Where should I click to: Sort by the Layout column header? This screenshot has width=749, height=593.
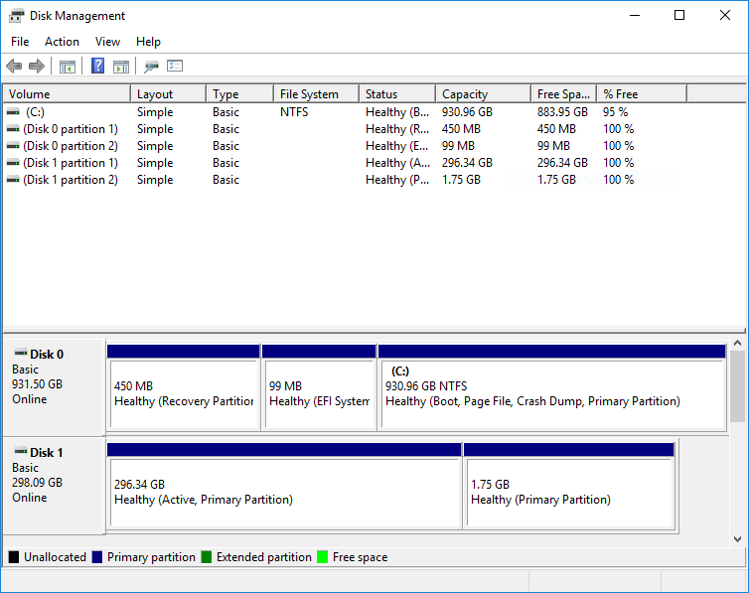pos(169,94)
